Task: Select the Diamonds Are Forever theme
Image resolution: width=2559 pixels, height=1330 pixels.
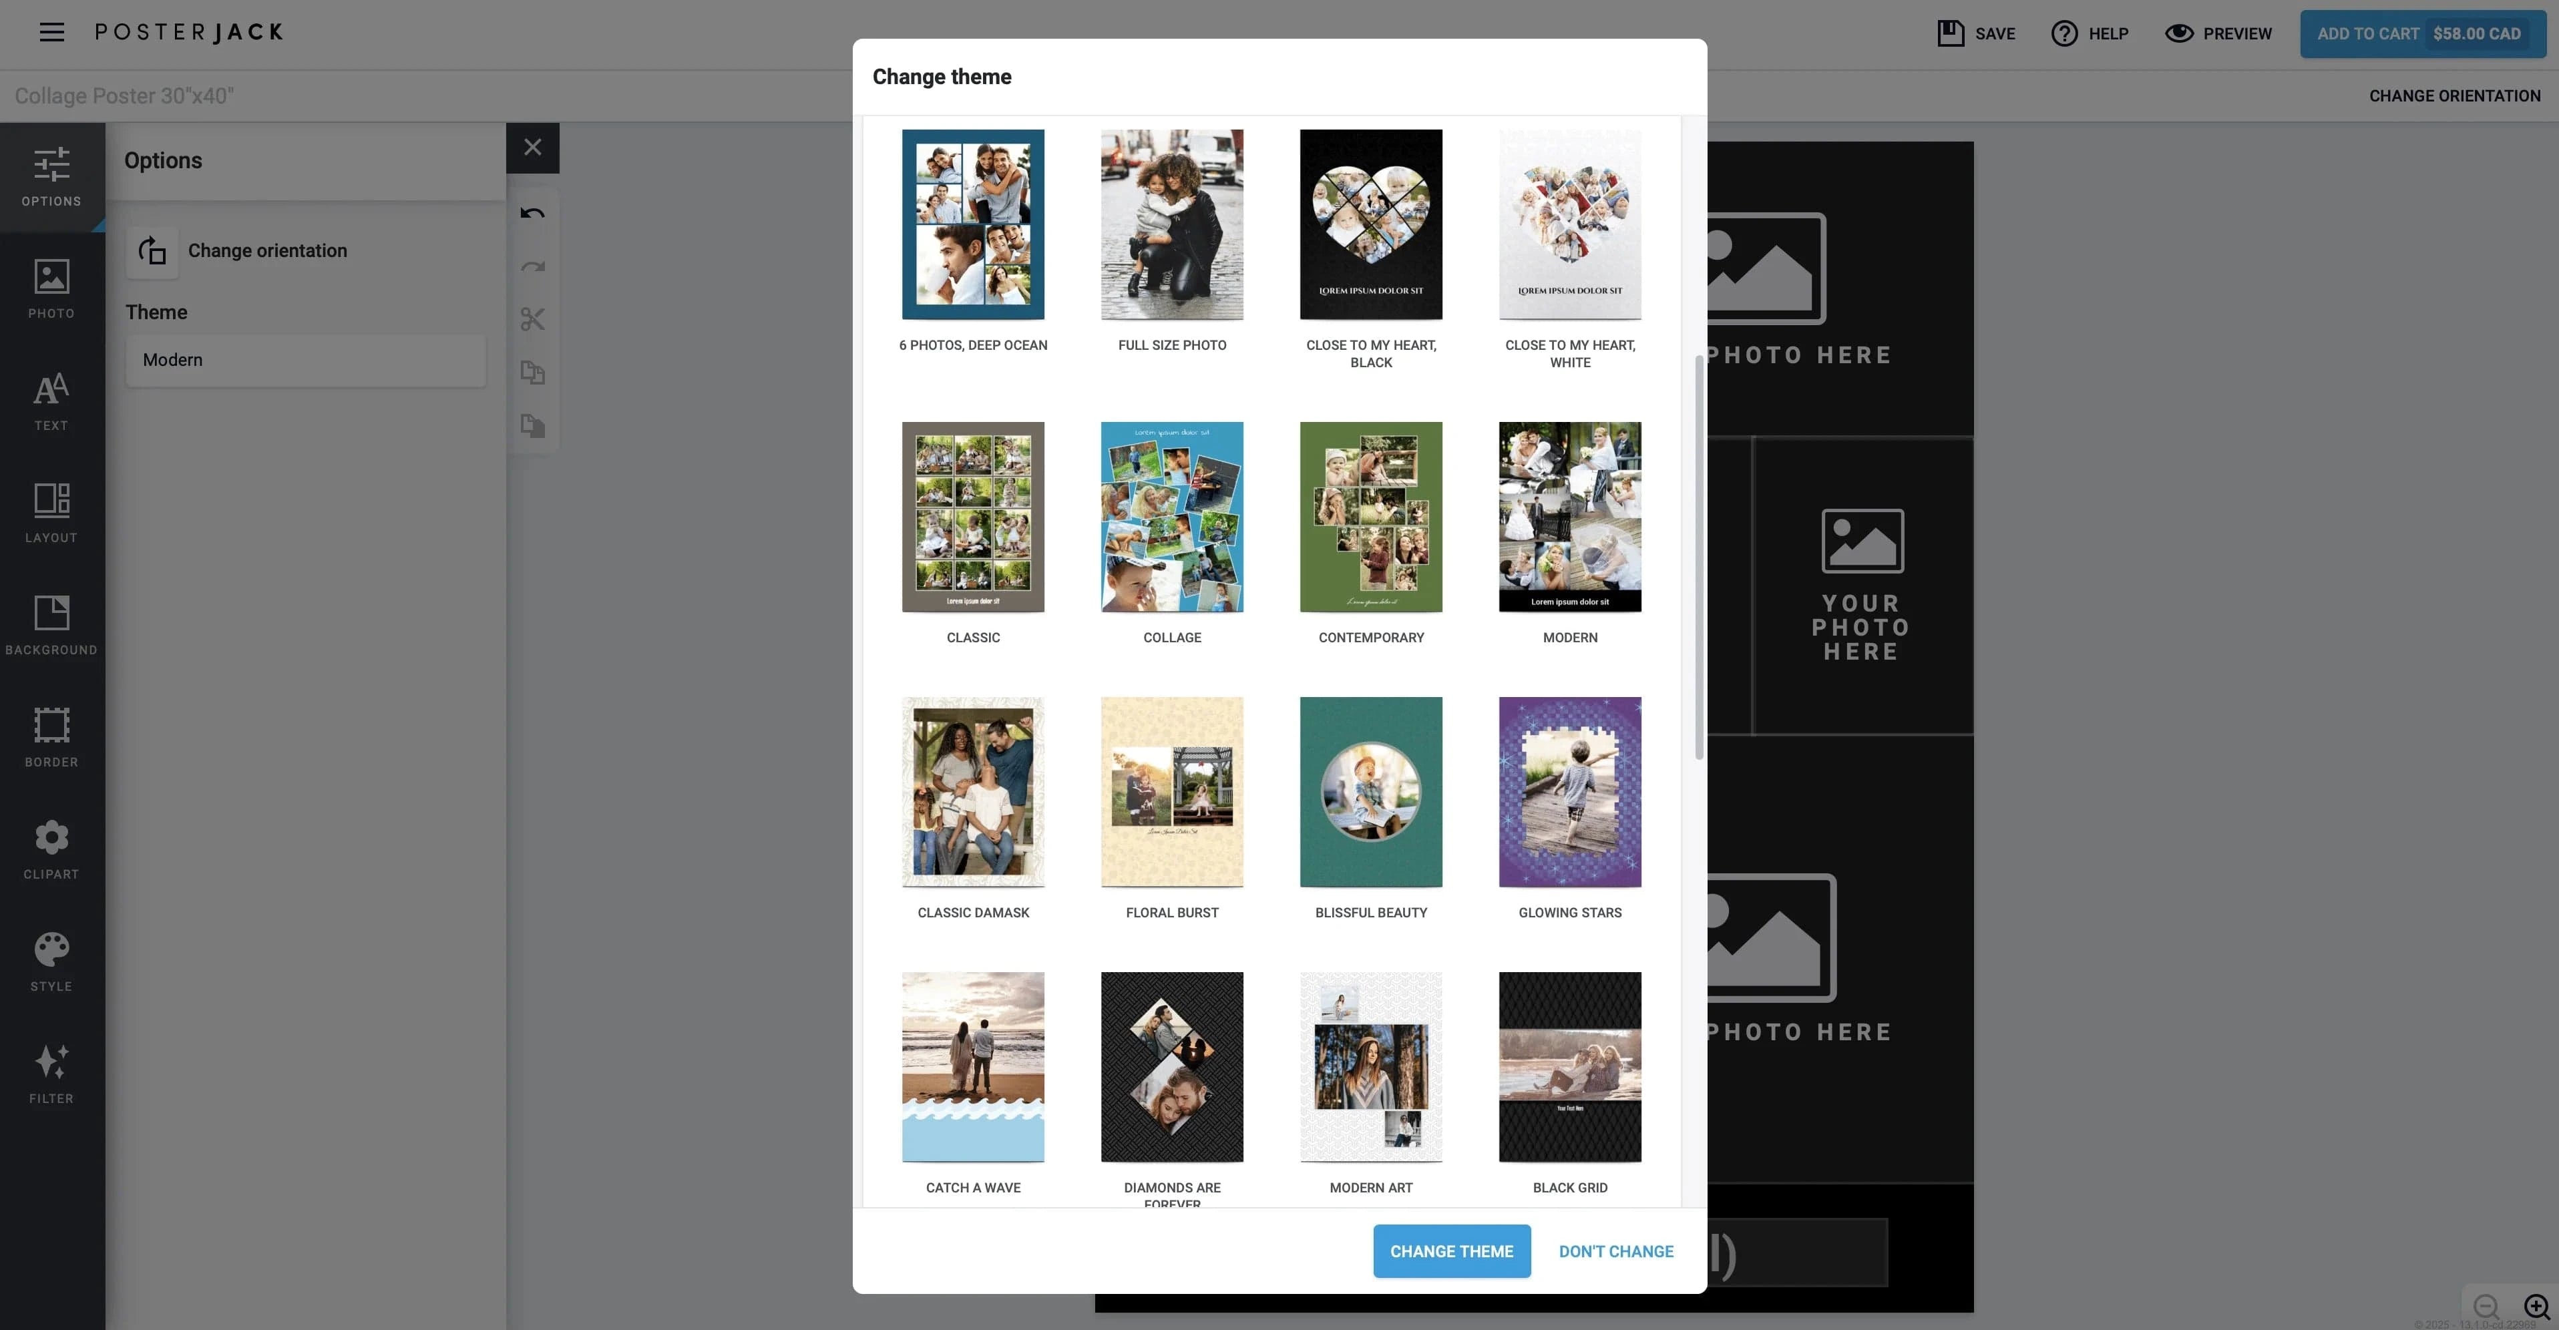Action: click(1172, 1067)
